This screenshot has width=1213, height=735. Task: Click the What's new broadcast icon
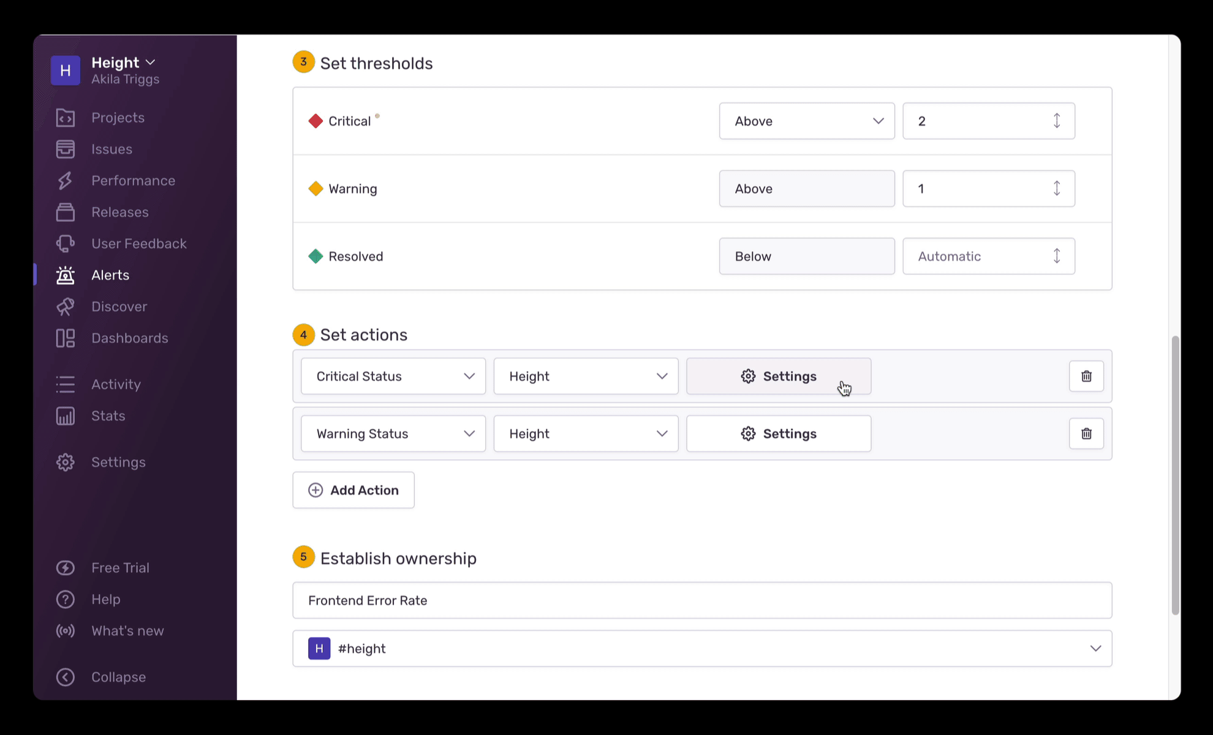[x=66, y=631]
